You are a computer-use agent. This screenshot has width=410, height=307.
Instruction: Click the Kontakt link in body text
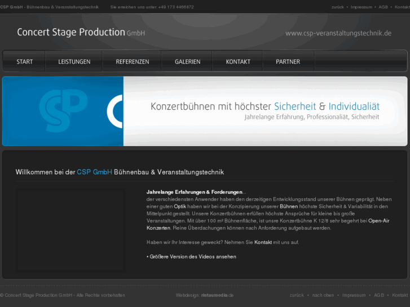(263, 242)
